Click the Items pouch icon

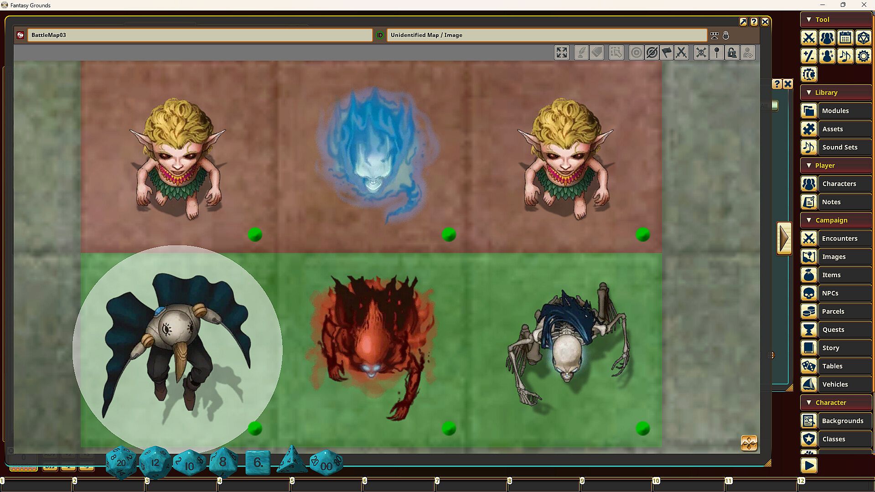(809, 275)
